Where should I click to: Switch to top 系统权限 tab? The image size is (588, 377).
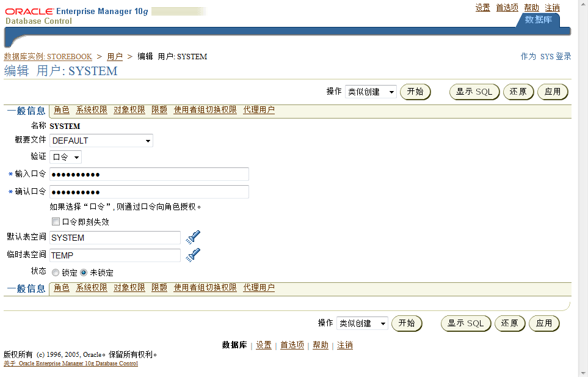click(x=92, y=110)
